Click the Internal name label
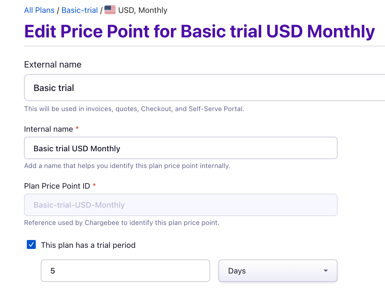Viewport: 385px width, 288px height. pyautogui.click(x=49, y=129)
